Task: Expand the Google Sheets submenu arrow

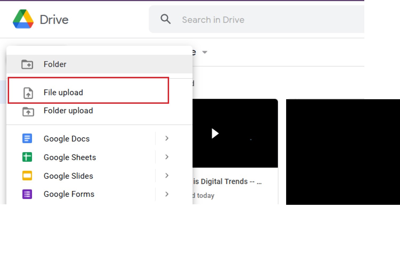Action: 167,157
